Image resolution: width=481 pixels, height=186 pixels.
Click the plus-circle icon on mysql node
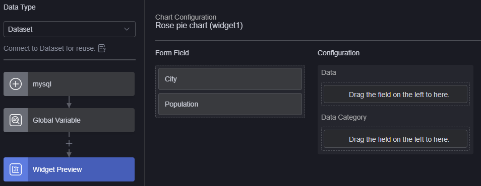point(16,84)
